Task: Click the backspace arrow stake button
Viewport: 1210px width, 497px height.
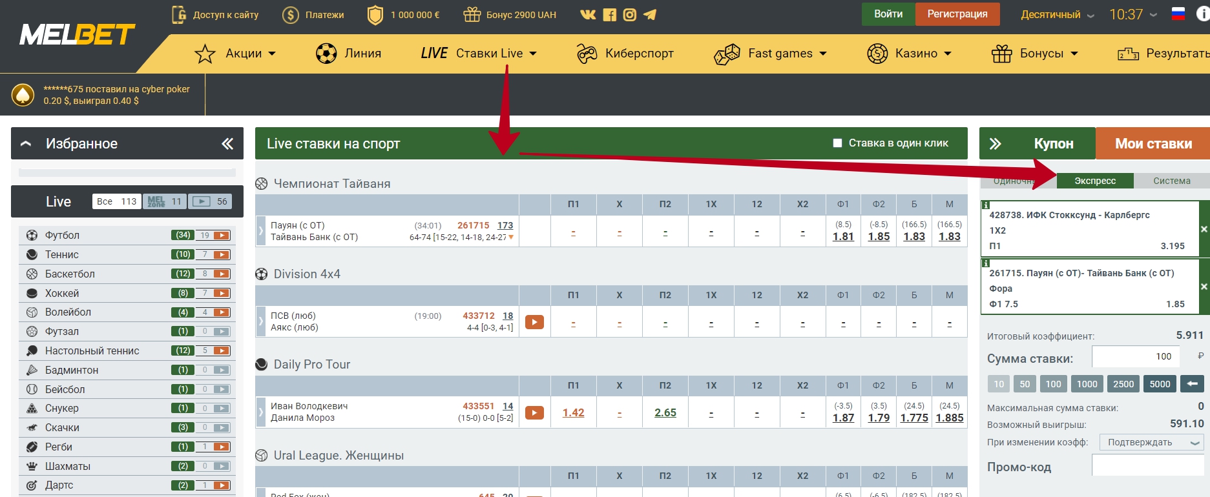Action: (1193, 383)
